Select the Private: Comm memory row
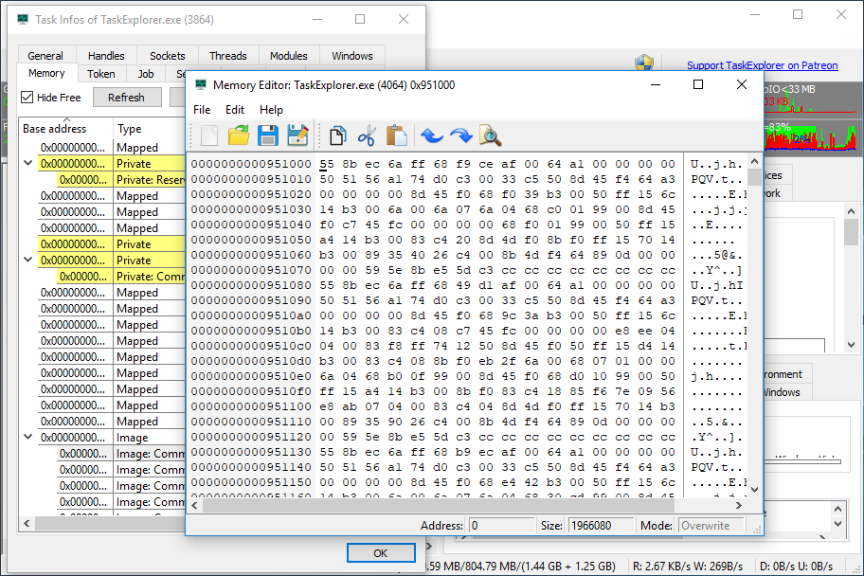The height and width of the screenshot is (576, 864). click(121, 276)
